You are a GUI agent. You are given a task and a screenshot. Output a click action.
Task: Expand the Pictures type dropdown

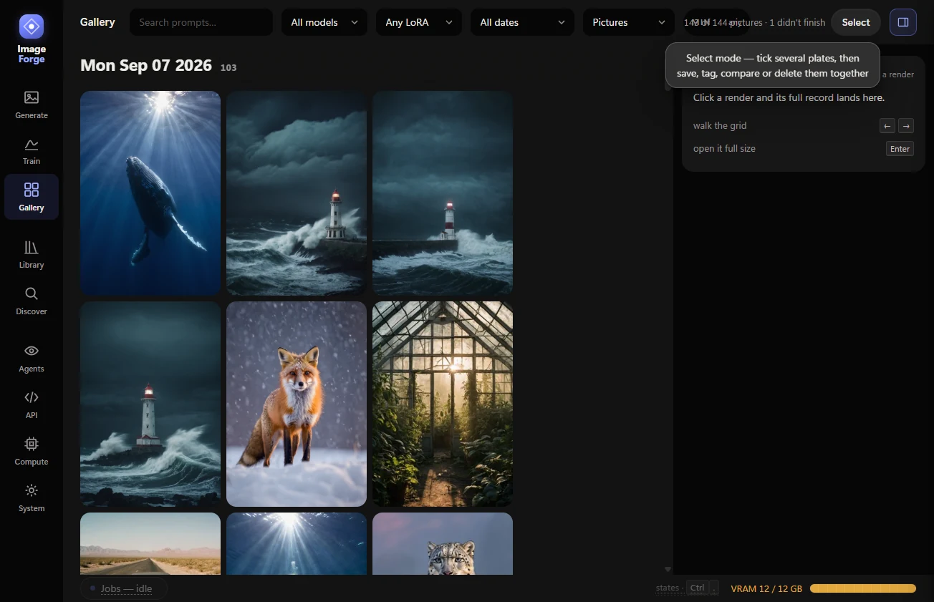tap(629, 22)
